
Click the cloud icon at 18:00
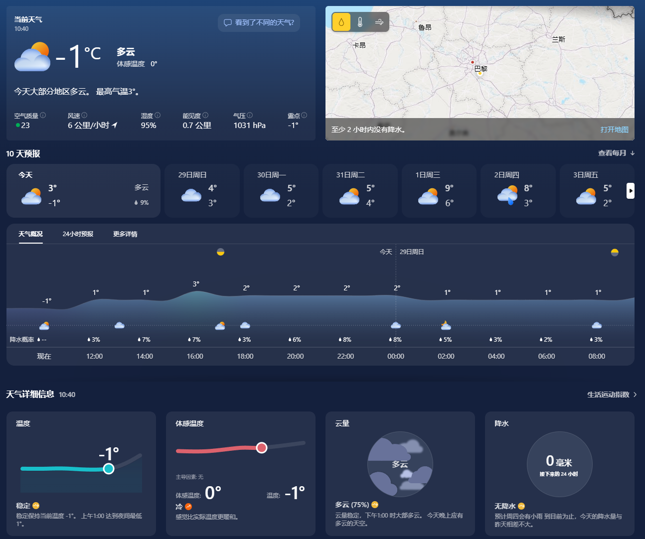click(x=245, y=325)
